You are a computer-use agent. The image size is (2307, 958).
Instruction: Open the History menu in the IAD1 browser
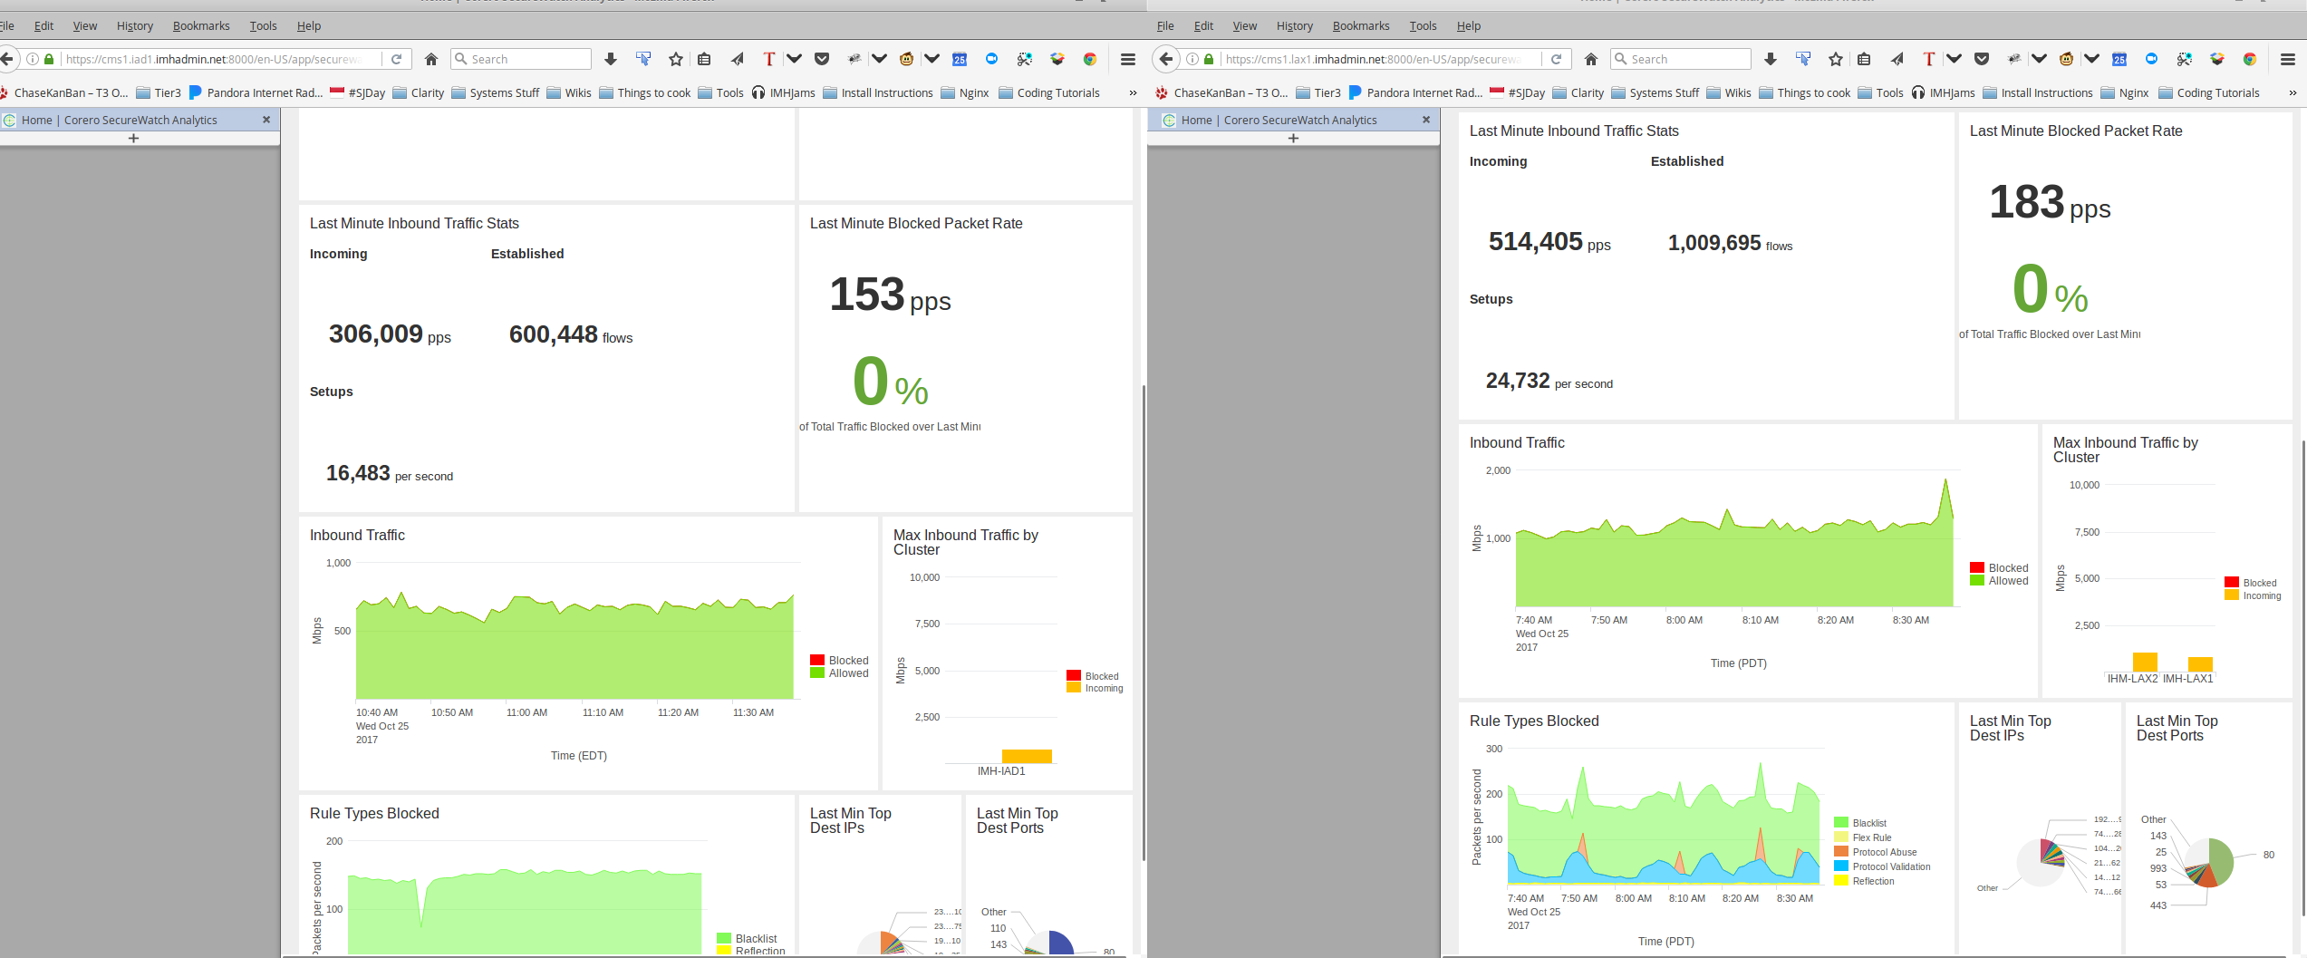coord(134,25)
